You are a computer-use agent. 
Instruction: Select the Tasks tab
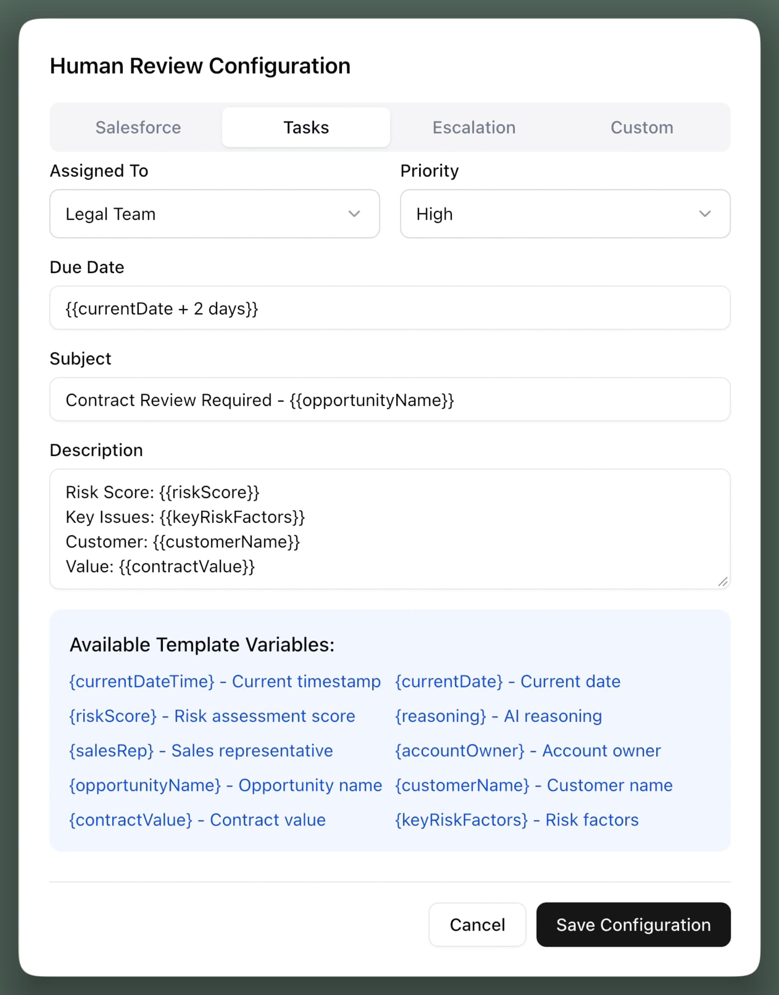[306, 127]
